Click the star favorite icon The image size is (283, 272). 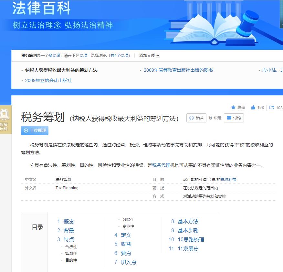pyautogui.click(x=233, y=107)
